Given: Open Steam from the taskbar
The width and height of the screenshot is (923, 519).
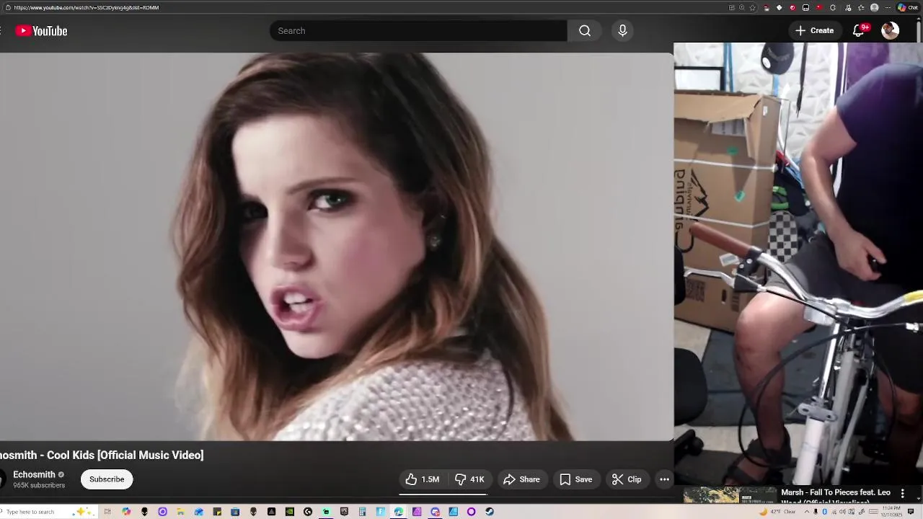Looking at the screenshot, I should [490, 512].
